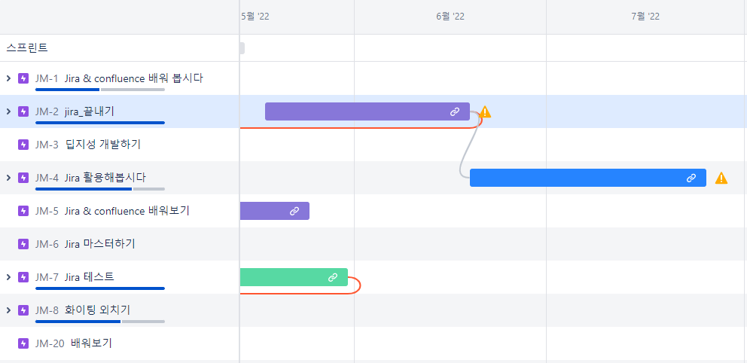Open JM-2 issue key link
This screenshot has height=363, width=747.
[47, 111]
